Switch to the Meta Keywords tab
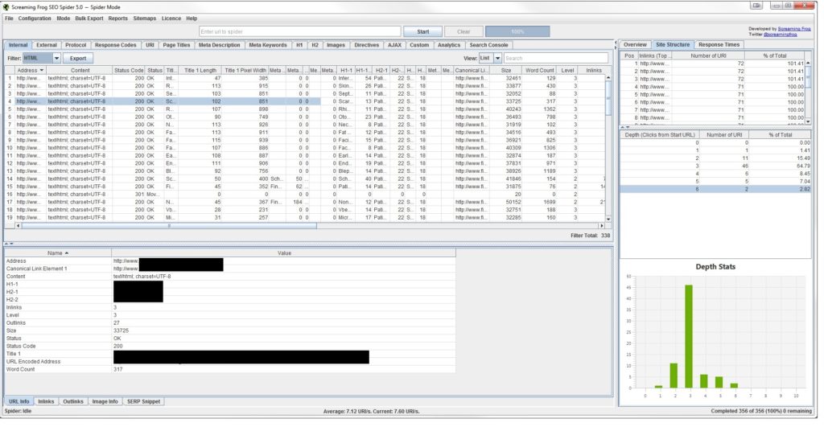824x427 pixels. (268, 45)
